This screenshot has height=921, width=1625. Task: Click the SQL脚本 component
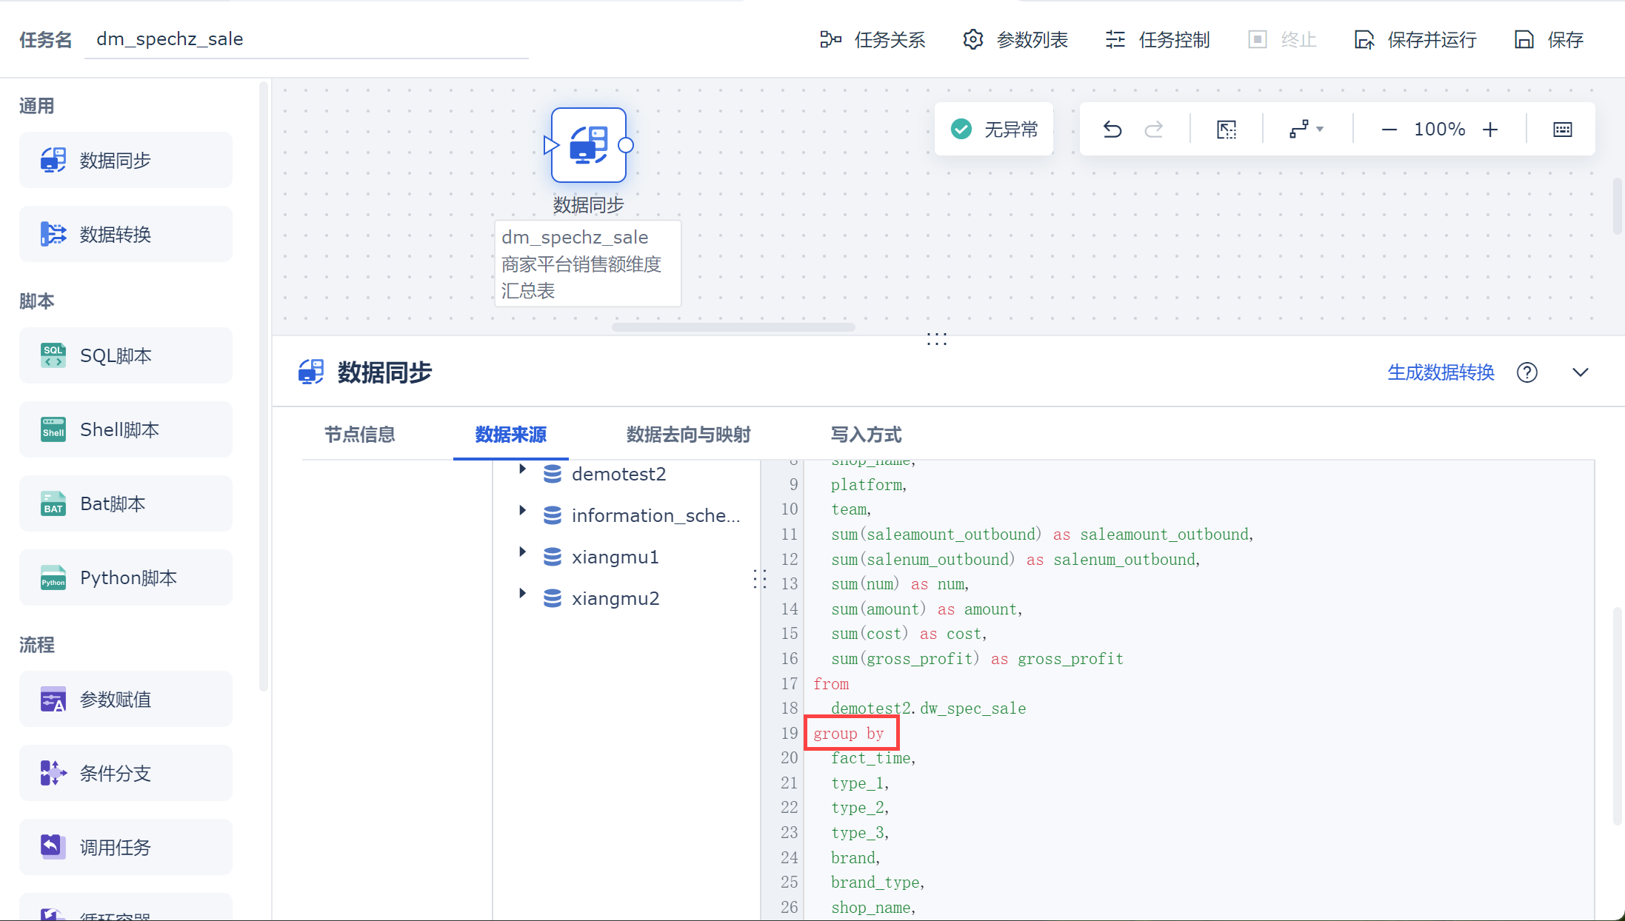point(126,356)
